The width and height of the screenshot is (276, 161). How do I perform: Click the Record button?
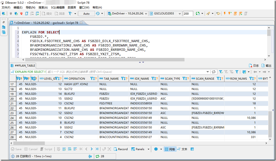(x=121, y=149)
